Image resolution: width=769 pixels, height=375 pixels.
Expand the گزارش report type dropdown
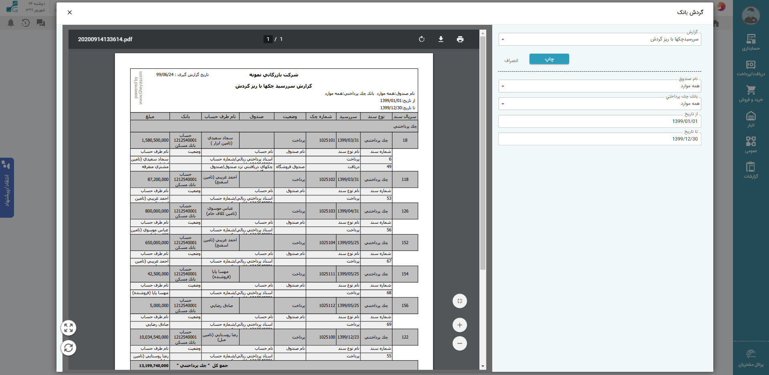pyautogui.click(x=600, y=39)
